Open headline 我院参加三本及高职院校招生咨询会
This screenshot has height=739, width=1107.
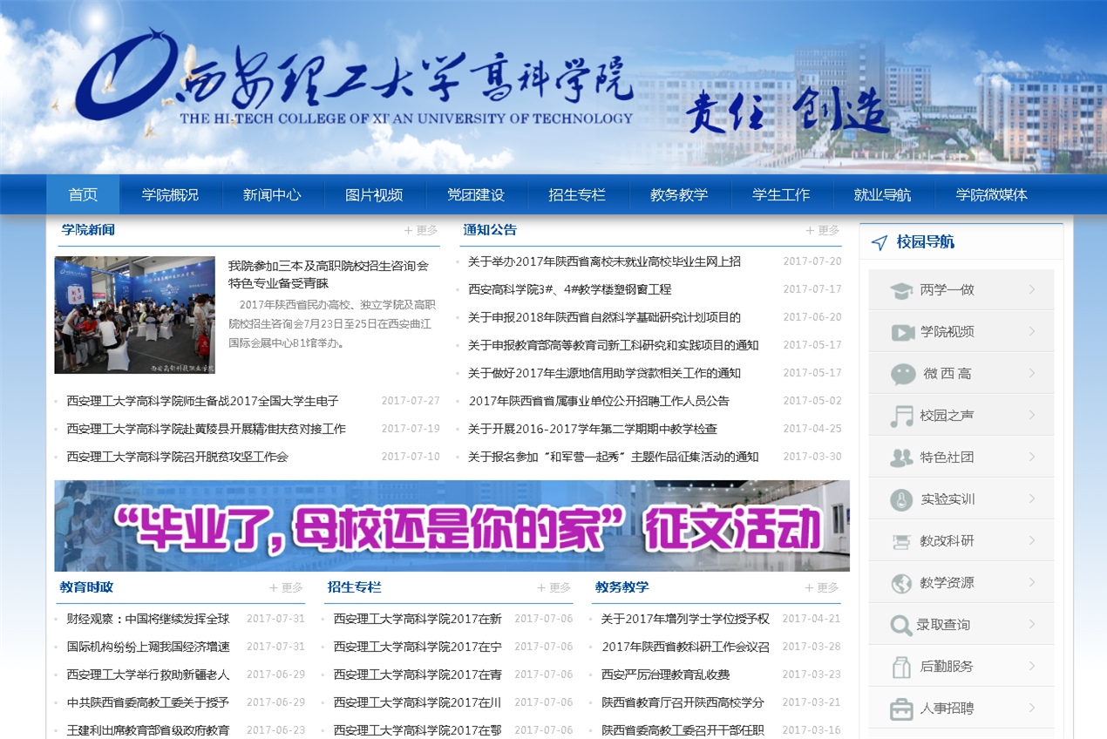click(329, 275)
